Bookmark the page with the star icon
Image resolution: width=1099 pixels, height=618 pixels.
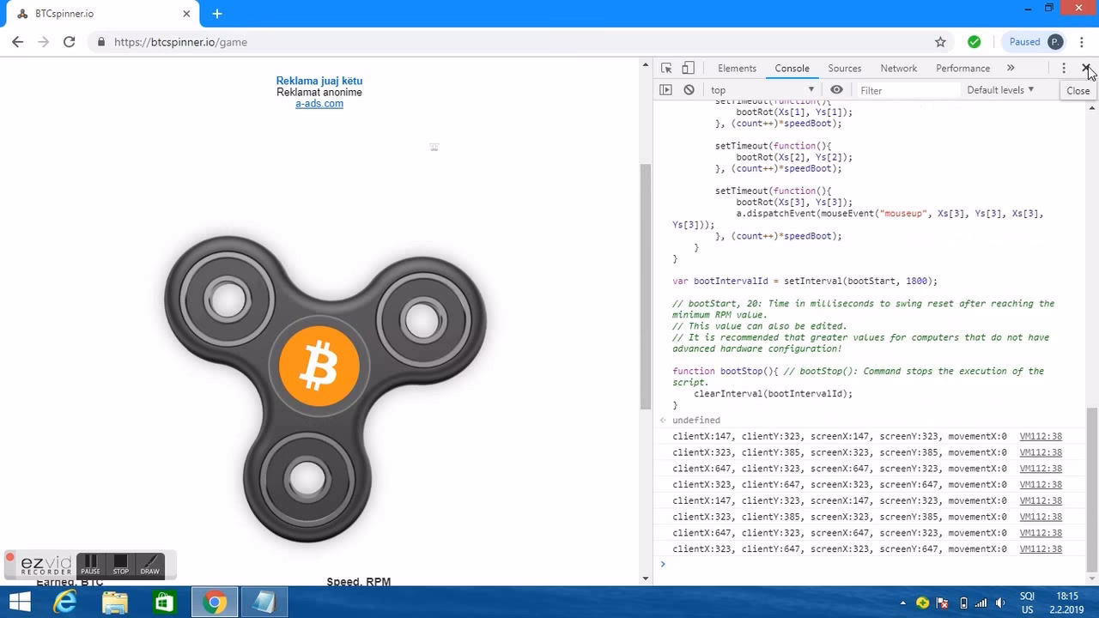[x=940, y=41]
